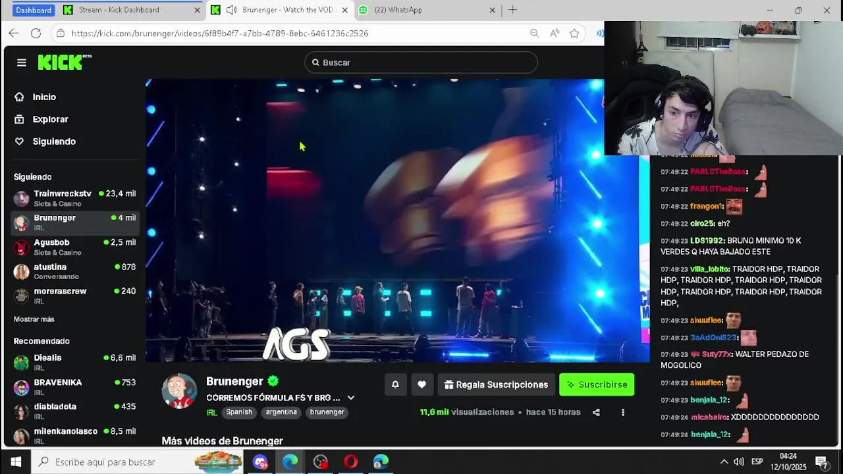Click the Dashboard tab group label

tap(34, 11)
